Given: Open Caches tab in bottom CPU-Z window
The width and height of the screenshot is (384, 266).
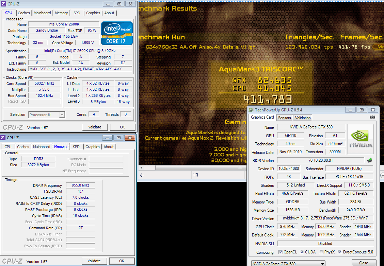Looking at the screenshot, I should [23, 147].
